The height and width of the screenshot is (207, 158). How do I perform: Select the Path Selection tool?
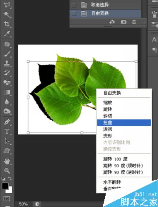click(x=7, y=141)
